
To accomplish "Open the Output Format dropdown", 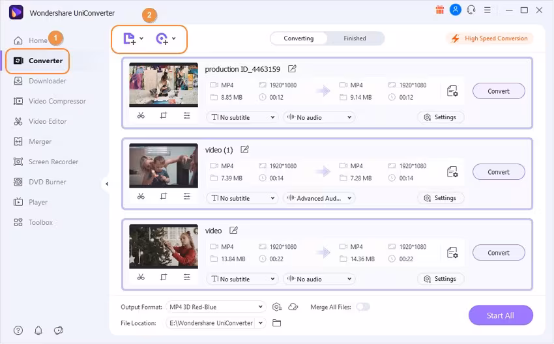I will coord(216,307).
